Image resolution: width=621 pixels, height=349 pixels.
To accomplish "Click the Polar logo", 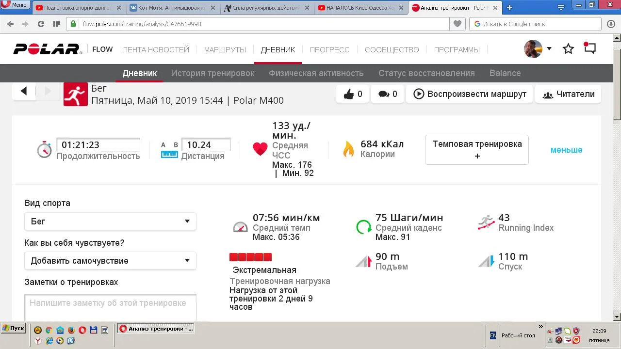I will (x=48, y=49).
